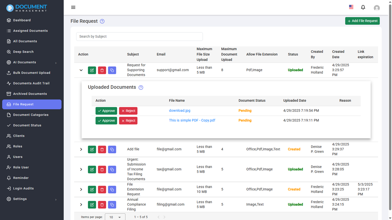Edit the Add file request
Screen dimensions: 392x220
click(x=92, y=149)
